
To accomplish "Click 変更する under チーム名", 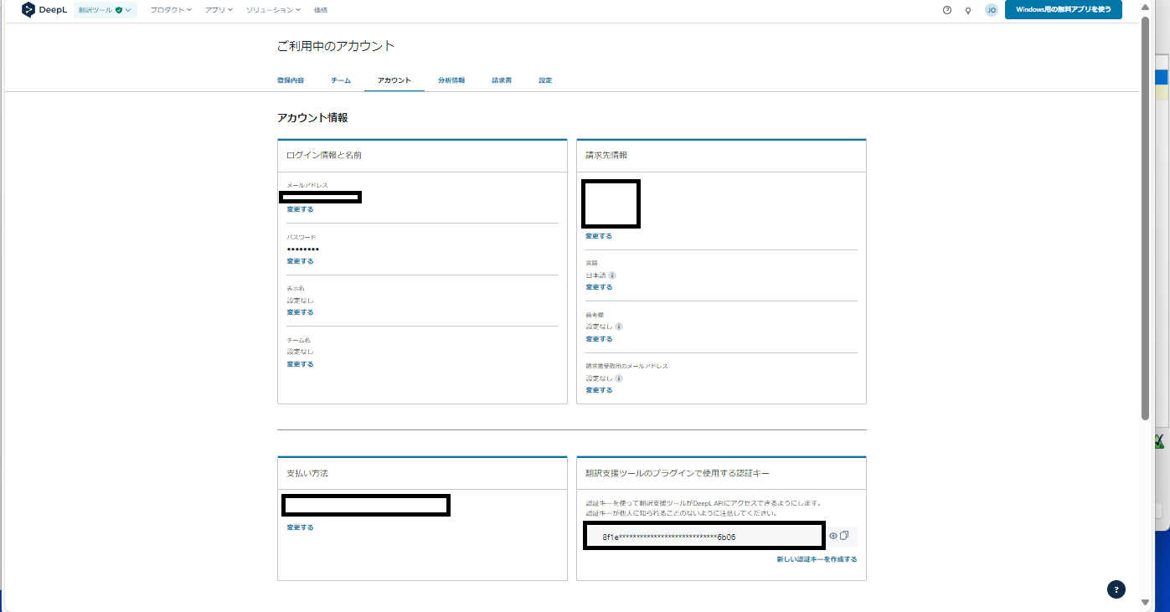I will pos(300,364).
